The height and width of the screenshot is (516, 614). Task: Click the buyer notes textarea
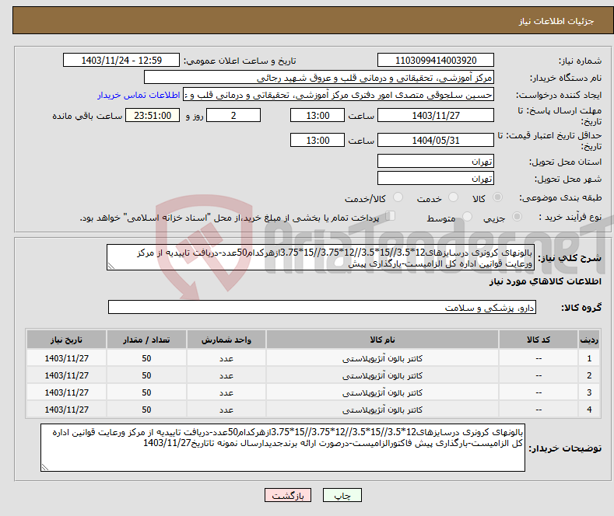282,448
